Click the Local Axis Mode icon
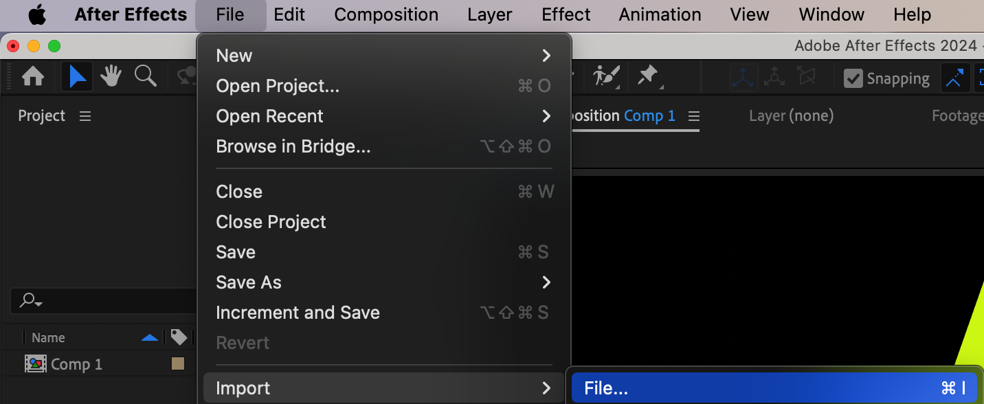This screenshot has width=984, height=404. [x=743, y=78]
